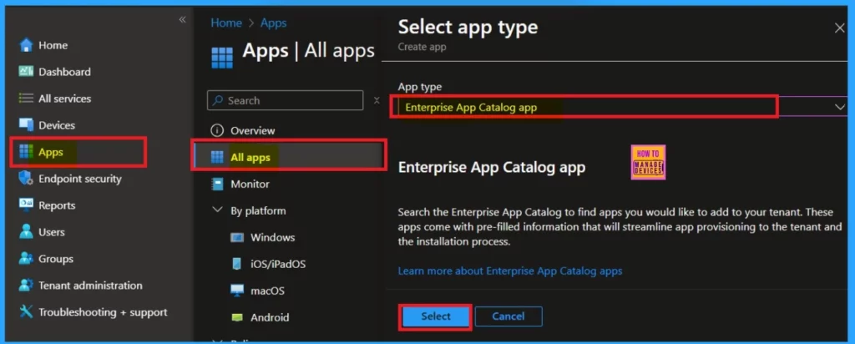855x344 pixels.
Task: Collapse the sidebar with double chevron
Action: tap(182, 20)
